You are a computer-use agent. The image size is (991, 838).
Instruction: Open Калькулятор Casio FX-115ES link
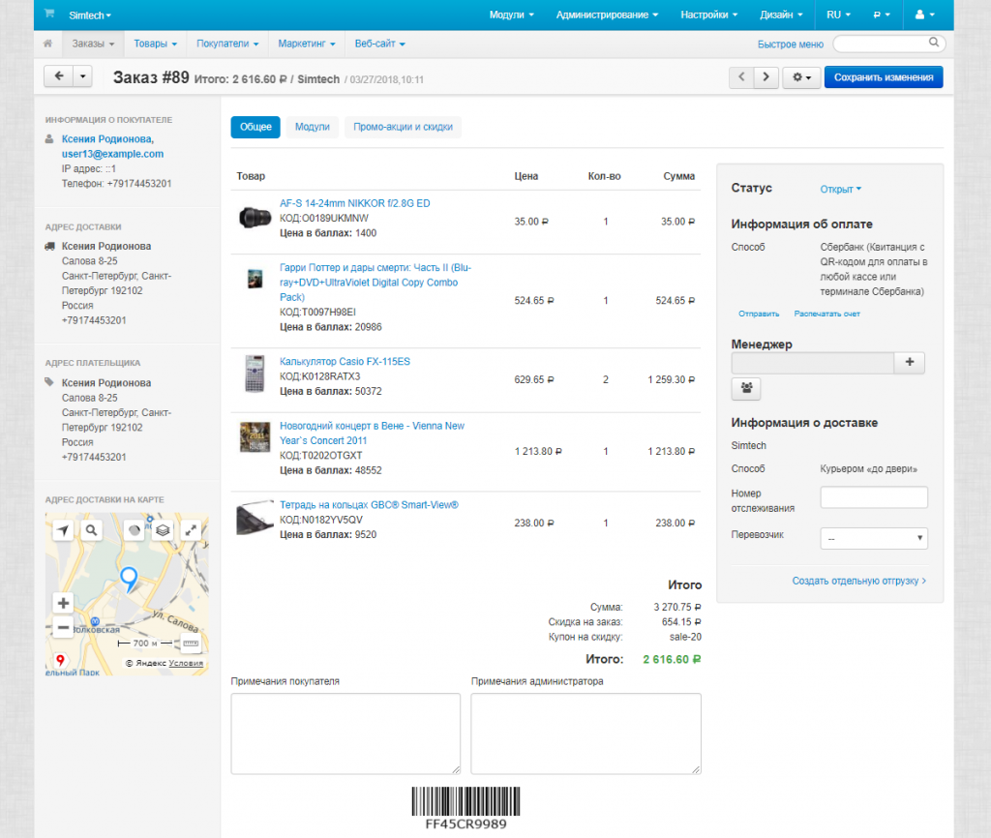345,362
